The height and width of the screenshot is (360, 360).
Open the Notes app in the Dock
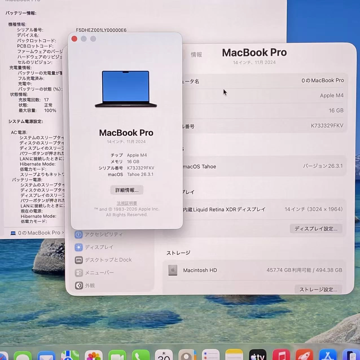[234, 355]
